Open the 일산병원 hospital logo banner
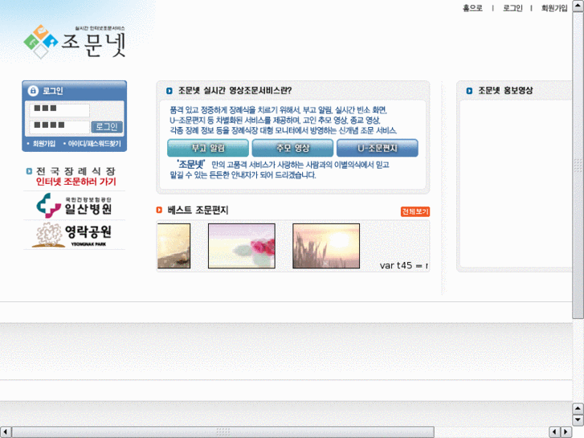Image resolution: width=584 pixels, height=438 pixels. (74, 206)
